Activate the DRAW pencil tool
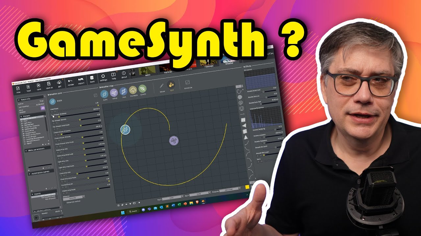The width and height of the screenshot is (421, 236). coord(161,86)
